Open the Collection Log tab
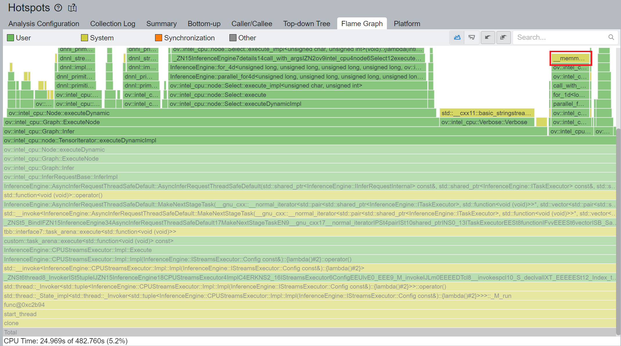Image resolution: width=621 pixels, height=346 pixels. [x=113, y=23]
